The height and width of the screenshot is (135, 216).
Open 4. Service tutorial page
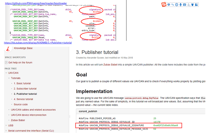(x=23, y=99)
